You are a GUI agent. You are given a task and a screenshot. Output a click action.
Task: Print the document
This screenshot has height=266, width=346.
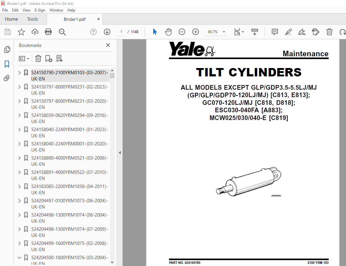pos(48,32)
